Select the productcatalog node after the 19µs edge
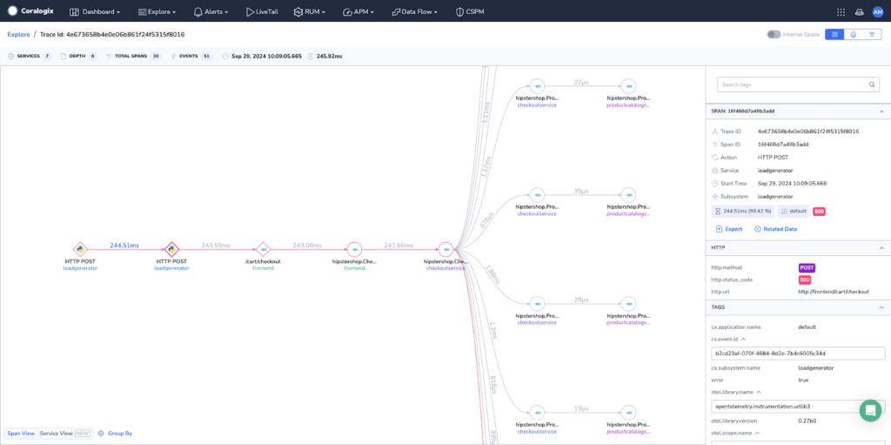The height and width of the screenshot is (445, 891). click(x=628, y=413)
